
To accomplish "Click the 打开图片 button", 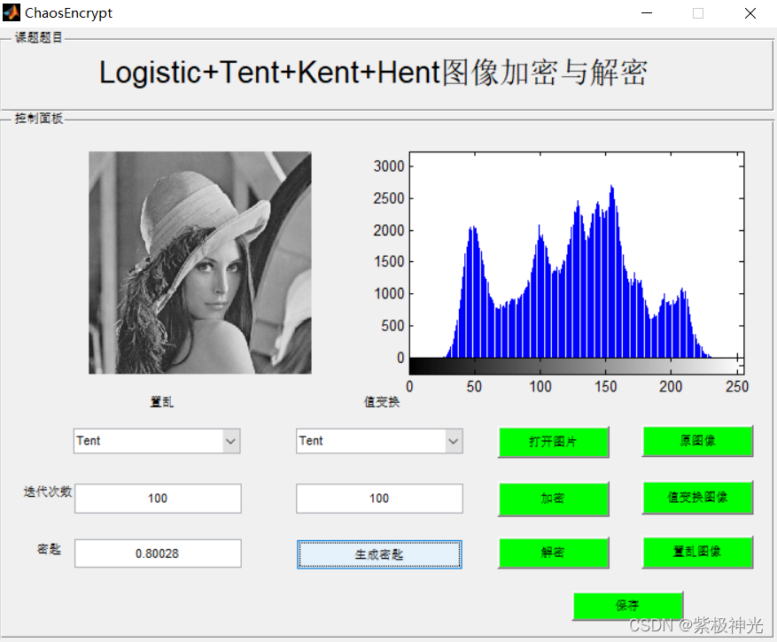I will tap(553, 442).
